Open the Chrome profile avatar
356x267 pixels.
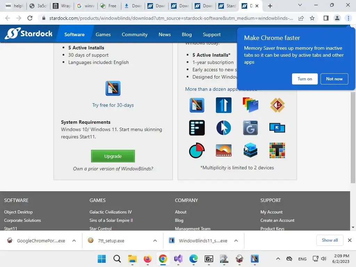click(337, 18)
